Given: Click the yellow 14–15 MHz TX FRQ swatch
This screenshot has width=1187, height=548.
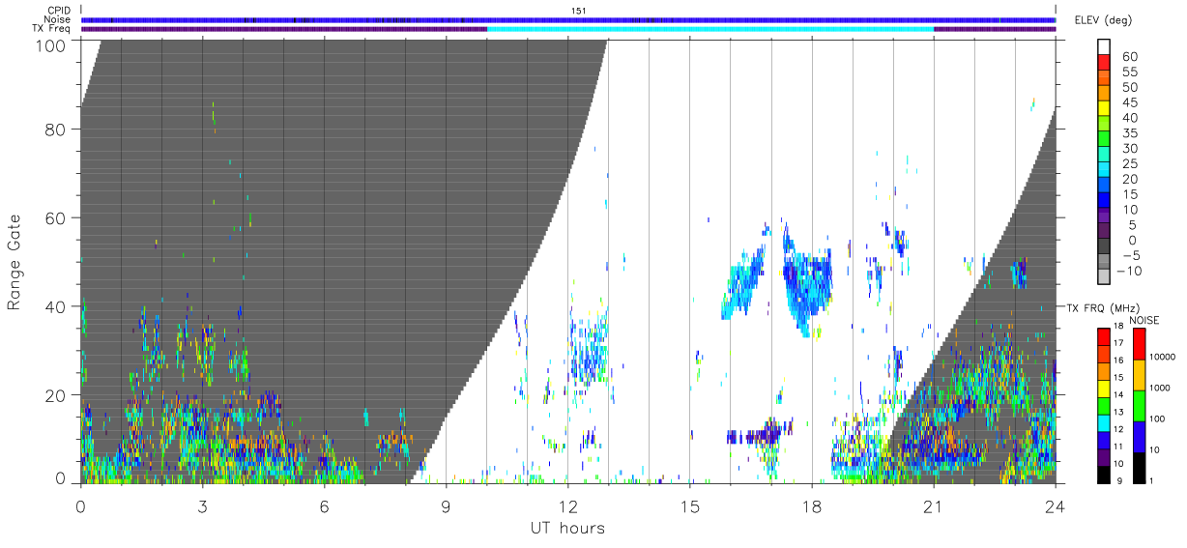Looking at the screenshot, I should (1104, 389).
